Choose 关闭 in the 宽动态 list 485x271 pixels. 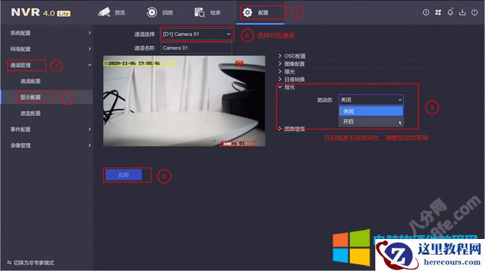tap(371, 111)
